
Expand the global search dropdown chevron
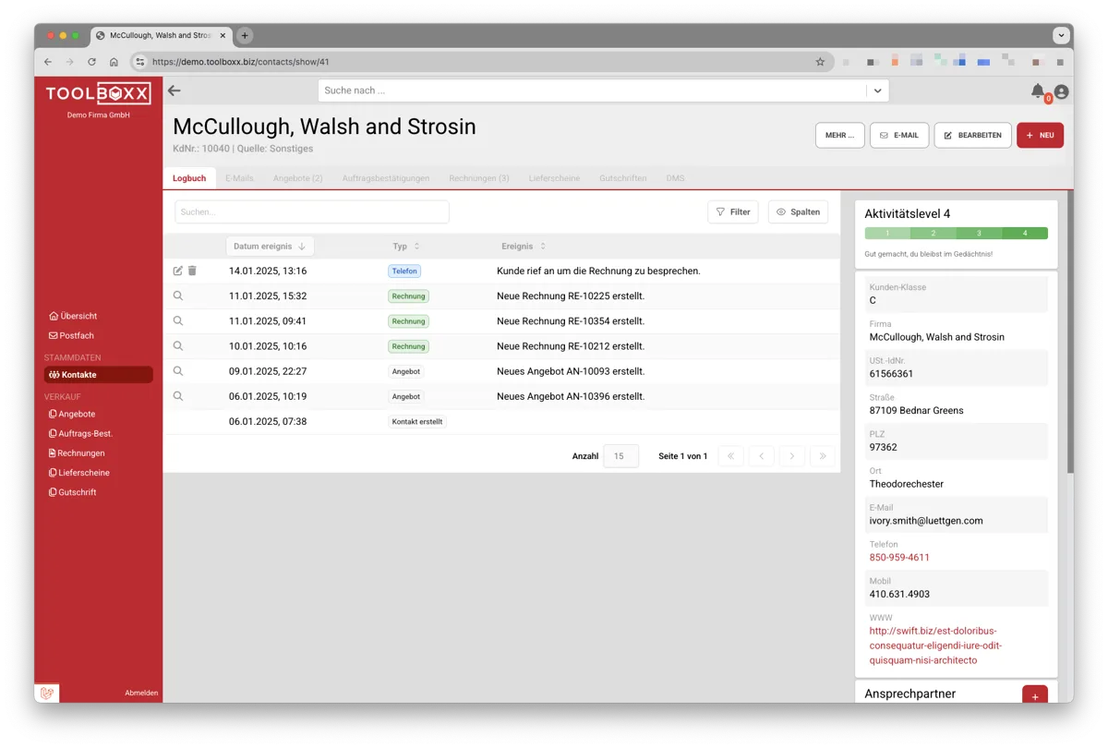click(x=877, y=90)
